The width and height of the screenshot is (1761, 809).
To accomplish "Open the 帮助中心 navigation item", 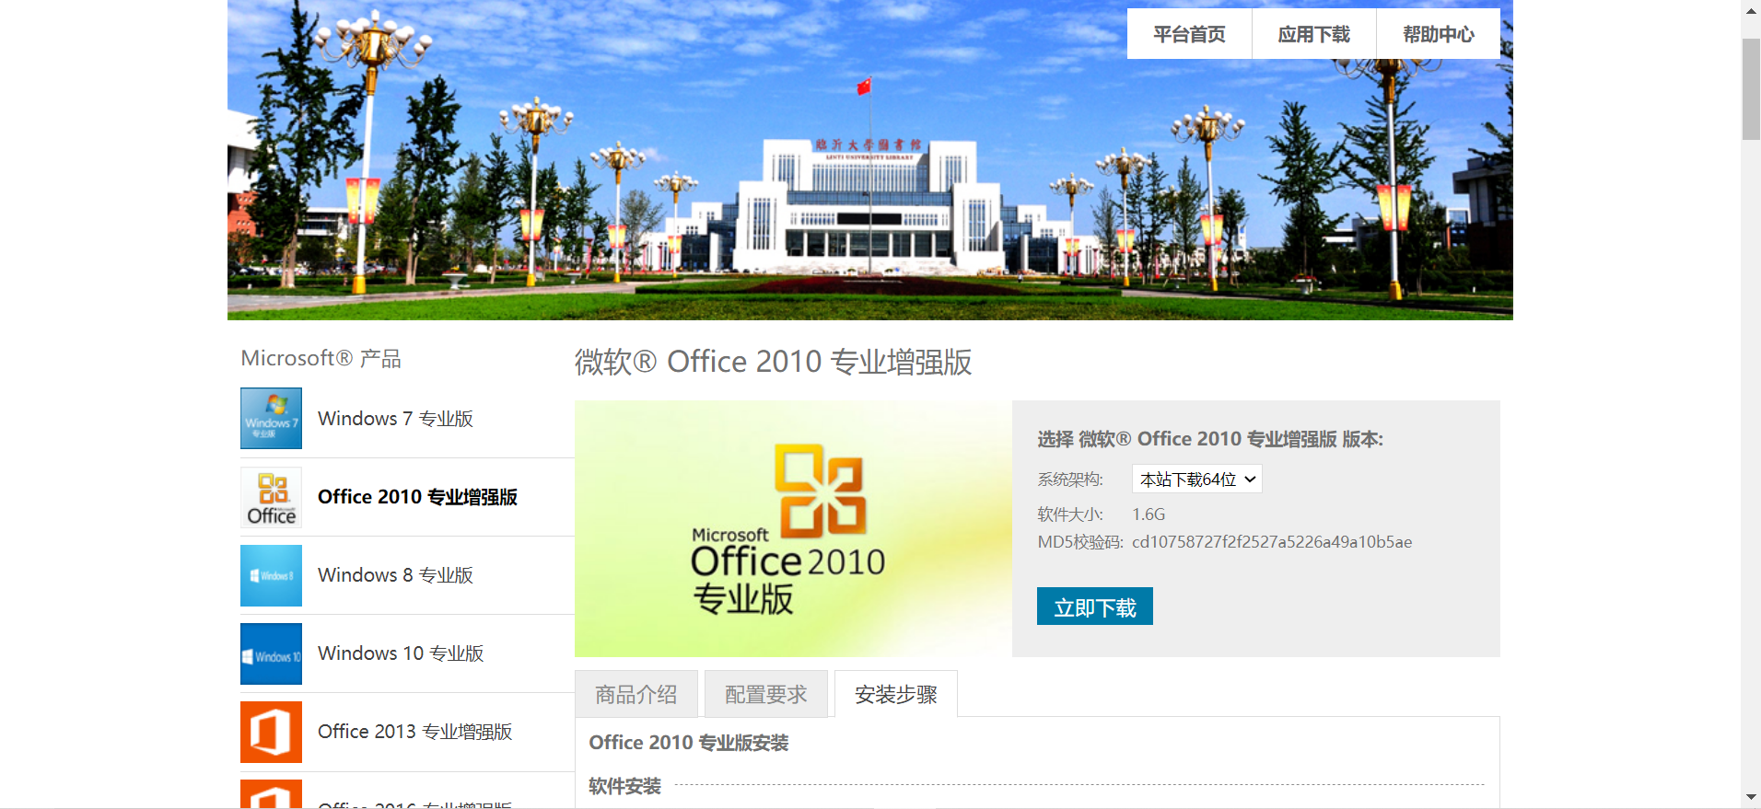I will click(x=1438, y=34).
